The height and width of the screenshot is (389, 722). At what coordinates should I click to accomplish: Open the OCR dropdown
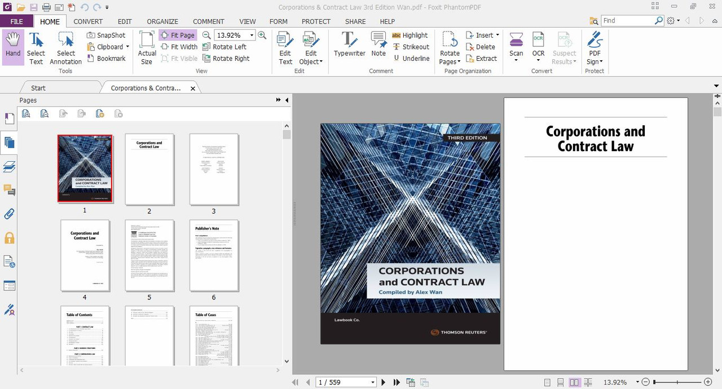pos(538,60)
